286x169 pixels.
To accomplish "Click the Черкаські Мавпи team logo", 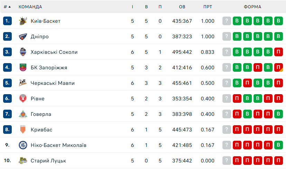I will point(23,83).
